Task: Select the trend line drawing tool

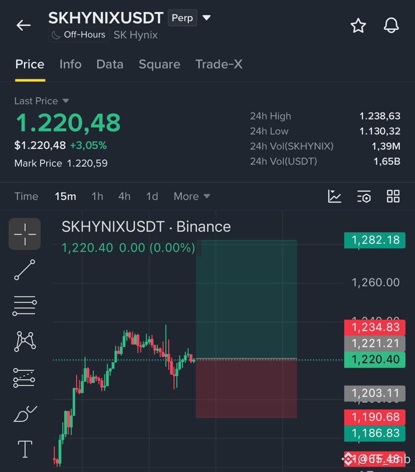Action: 25,270
